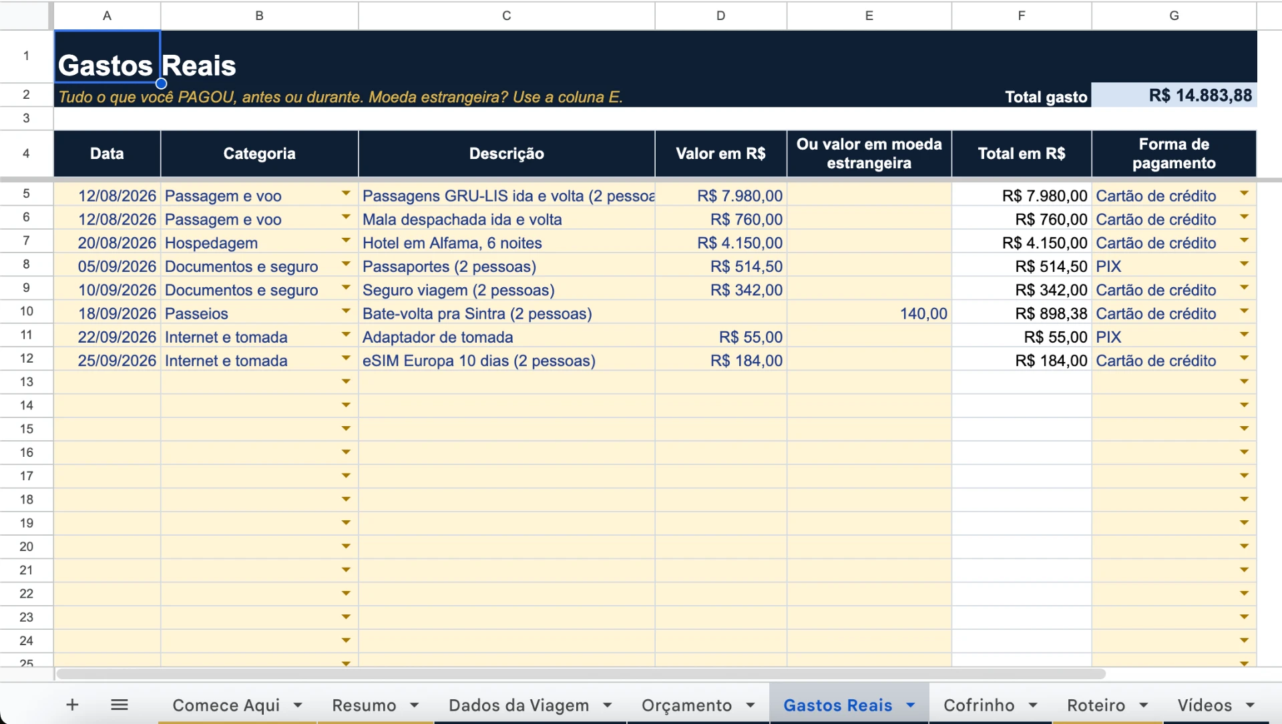This screenshot has width=1282, height=724.
Task: Switch to the Roteiro tab
Action: 1096,705
